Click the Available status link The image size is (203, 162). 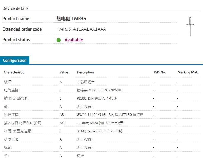(74, 40)
